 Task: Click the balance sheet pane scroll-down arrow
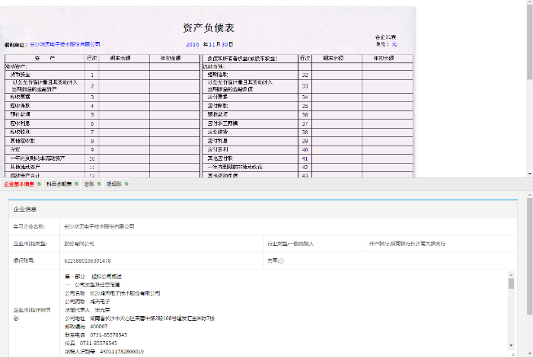coord(530,174)
